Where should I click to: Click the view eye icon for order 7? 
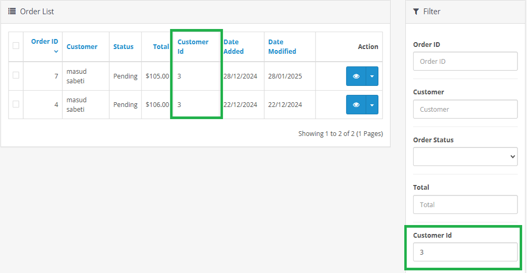356,76
